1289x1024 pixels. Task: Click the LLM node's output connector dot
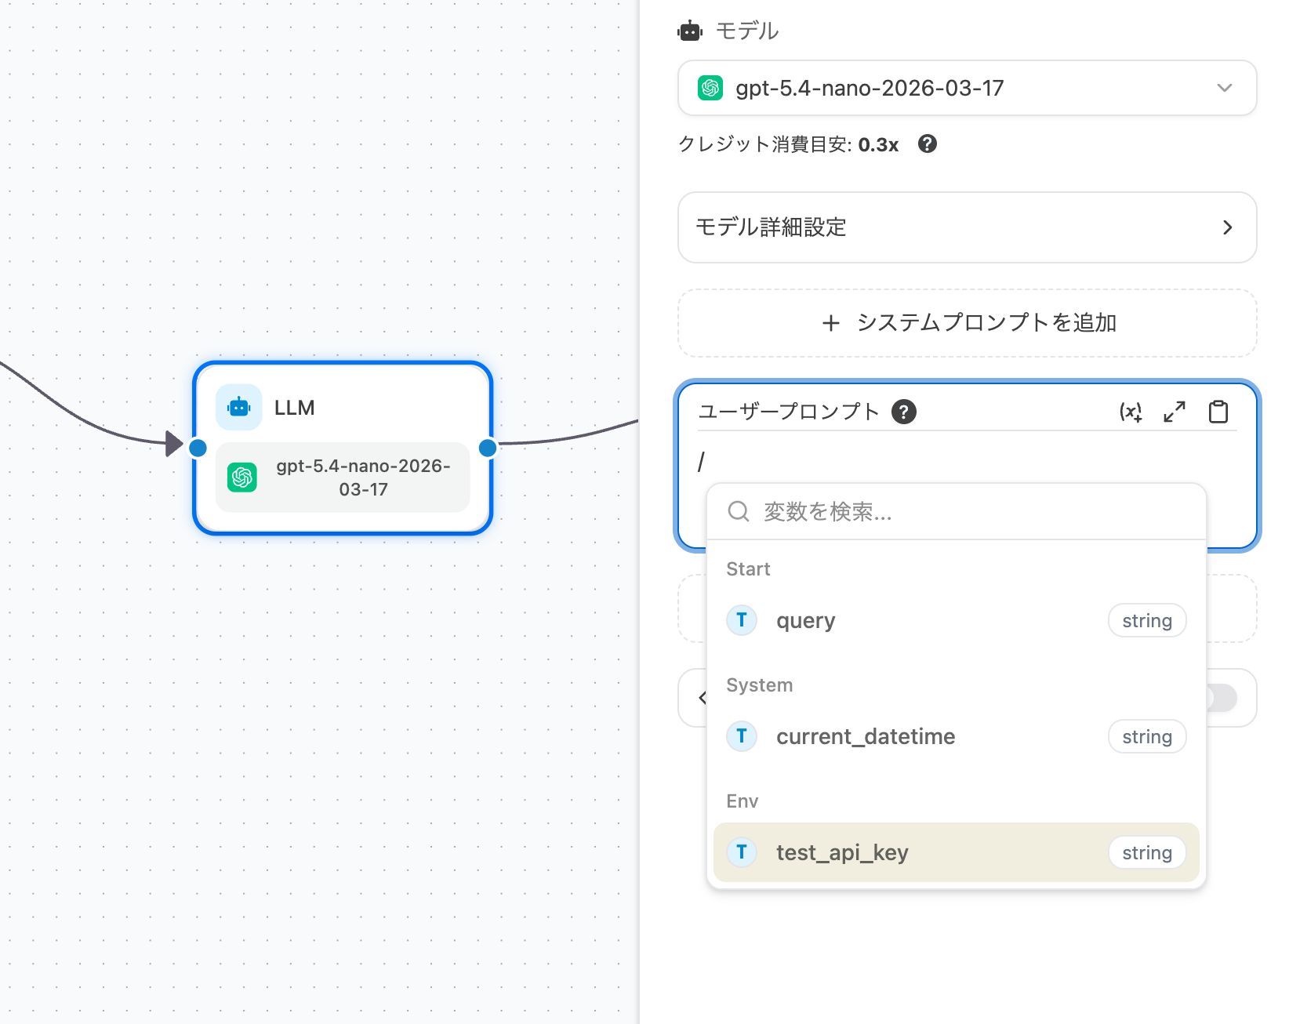488,448
